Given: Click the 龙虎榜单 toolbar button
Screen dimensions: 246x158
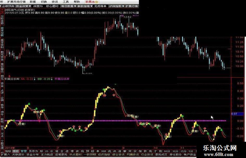Looking at the screenshot, I should [100, 6].
